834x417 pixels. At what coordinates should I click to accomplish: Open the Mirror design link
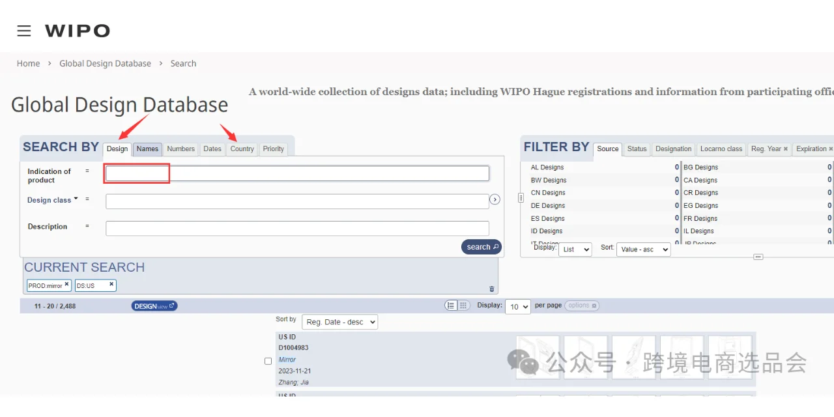[287, 360]
